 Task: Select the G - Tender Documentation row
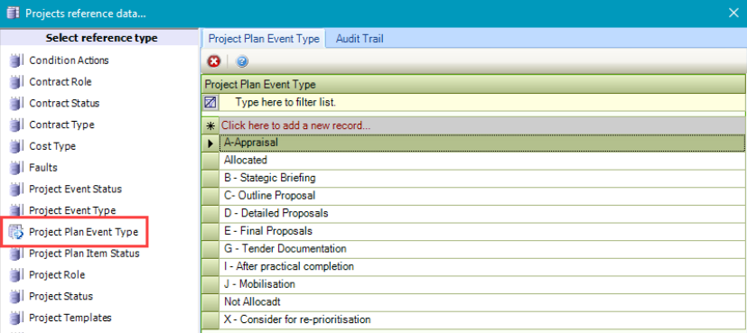point(482,248)
